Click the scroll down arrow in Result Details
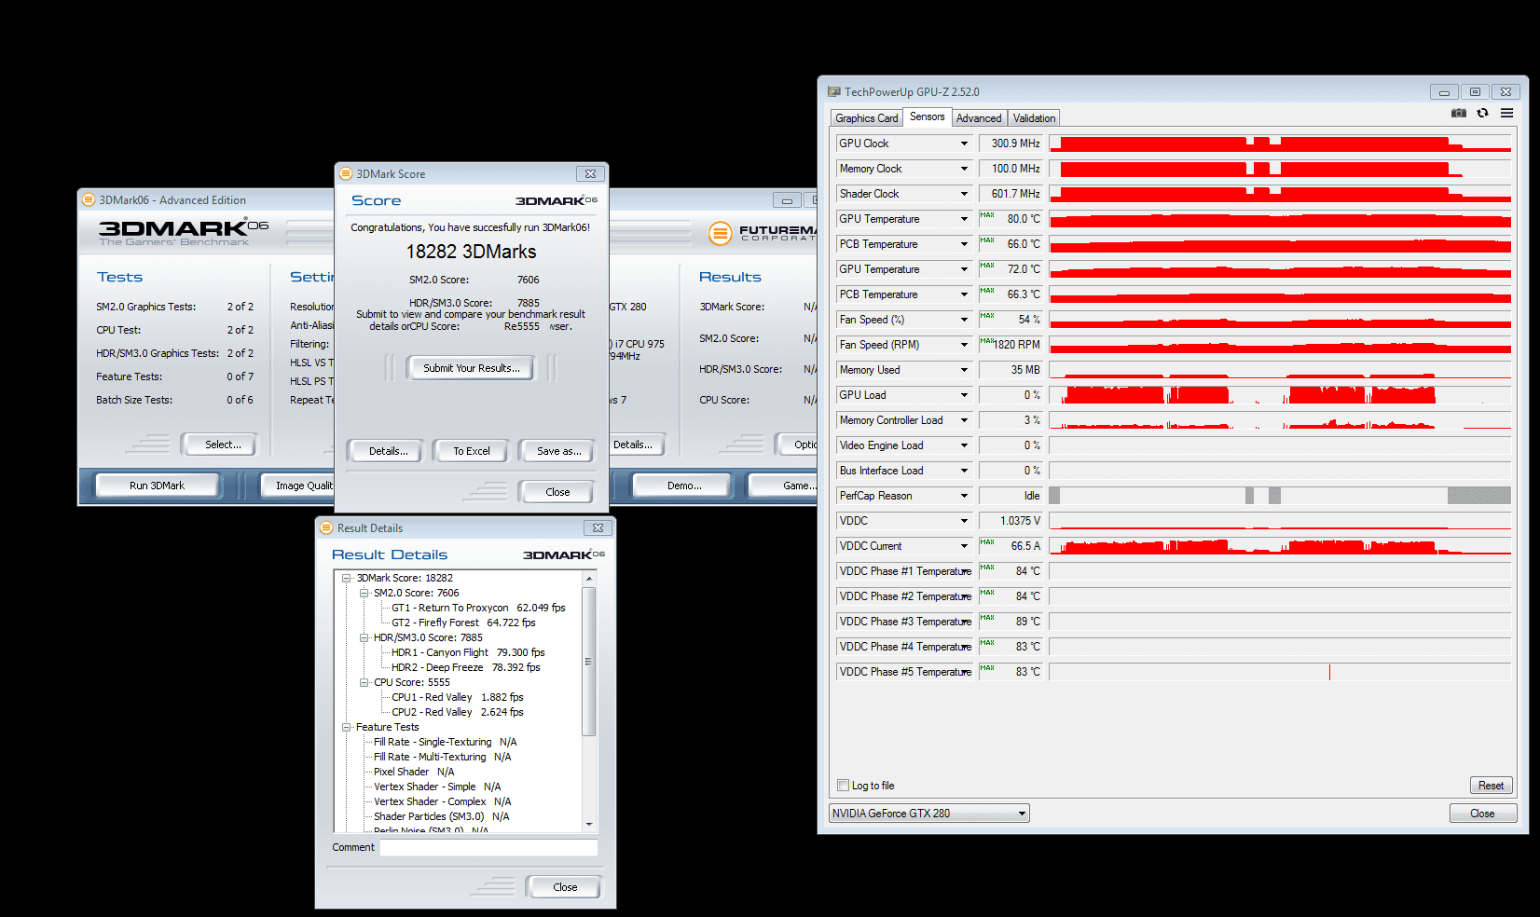The height and width of the screenshot is (917, 1540). coord(588,824)
